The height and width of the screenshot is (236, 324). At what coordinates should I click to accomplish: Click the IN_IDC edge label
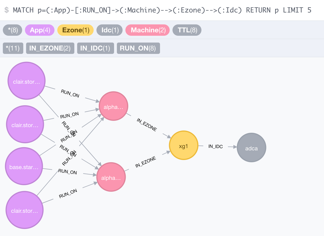point(215,147)
